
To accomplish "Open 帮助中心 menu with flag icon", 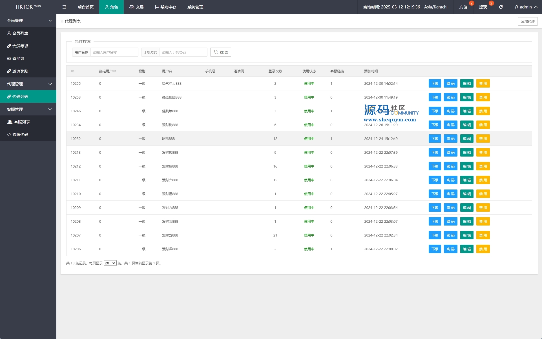I will pyautogui.click(x=165, y=7).
